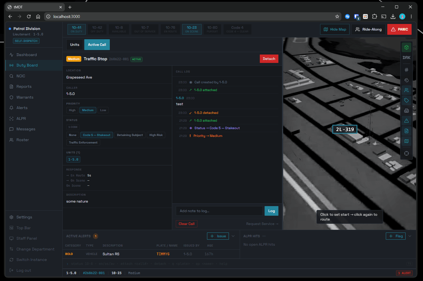
Task: Select High Risk status
Action: pyautogui.click(x=156, y=135)
